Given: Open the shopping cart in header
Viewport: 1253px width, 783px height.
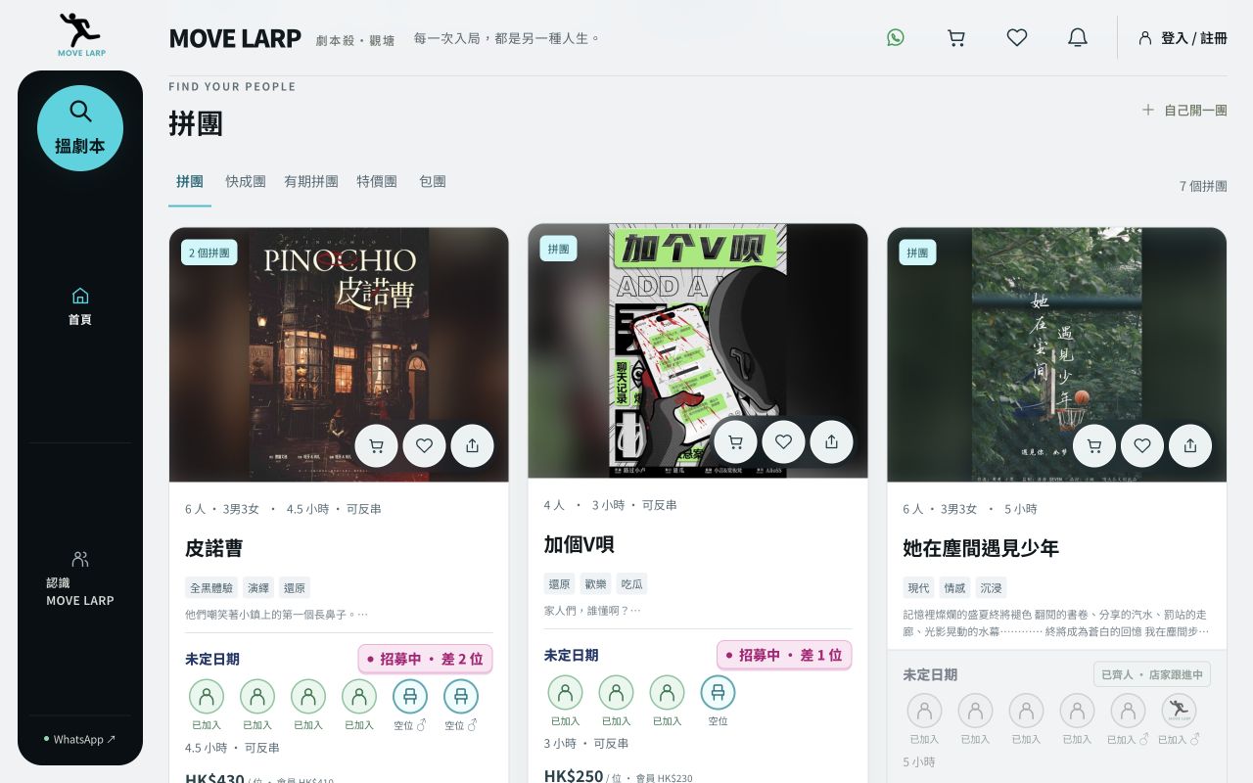Looking at the screenshot, I should coord(956,37).
